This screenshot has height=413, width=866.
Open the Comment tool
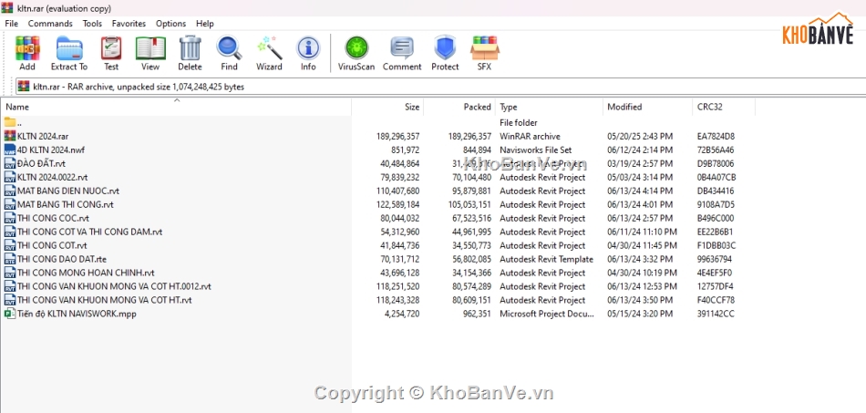pos(402,48)
